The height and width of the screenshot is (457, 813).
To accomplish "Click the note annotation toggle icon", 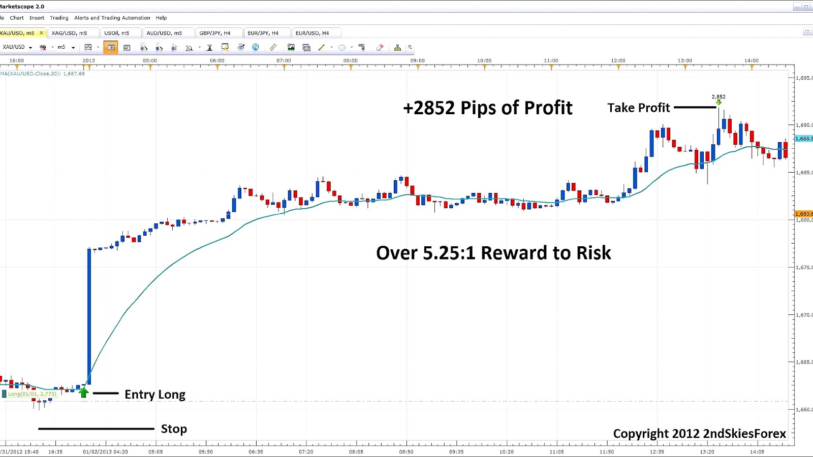I will point(225,47).
